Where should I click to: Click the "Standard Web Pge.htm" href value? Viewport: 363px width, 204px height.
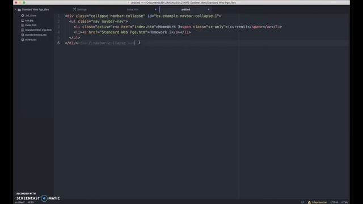[124, 32]
